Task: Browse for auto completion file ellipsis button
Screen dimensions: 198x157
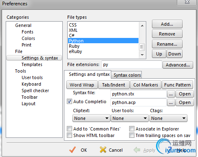Action: coord(171,103)
